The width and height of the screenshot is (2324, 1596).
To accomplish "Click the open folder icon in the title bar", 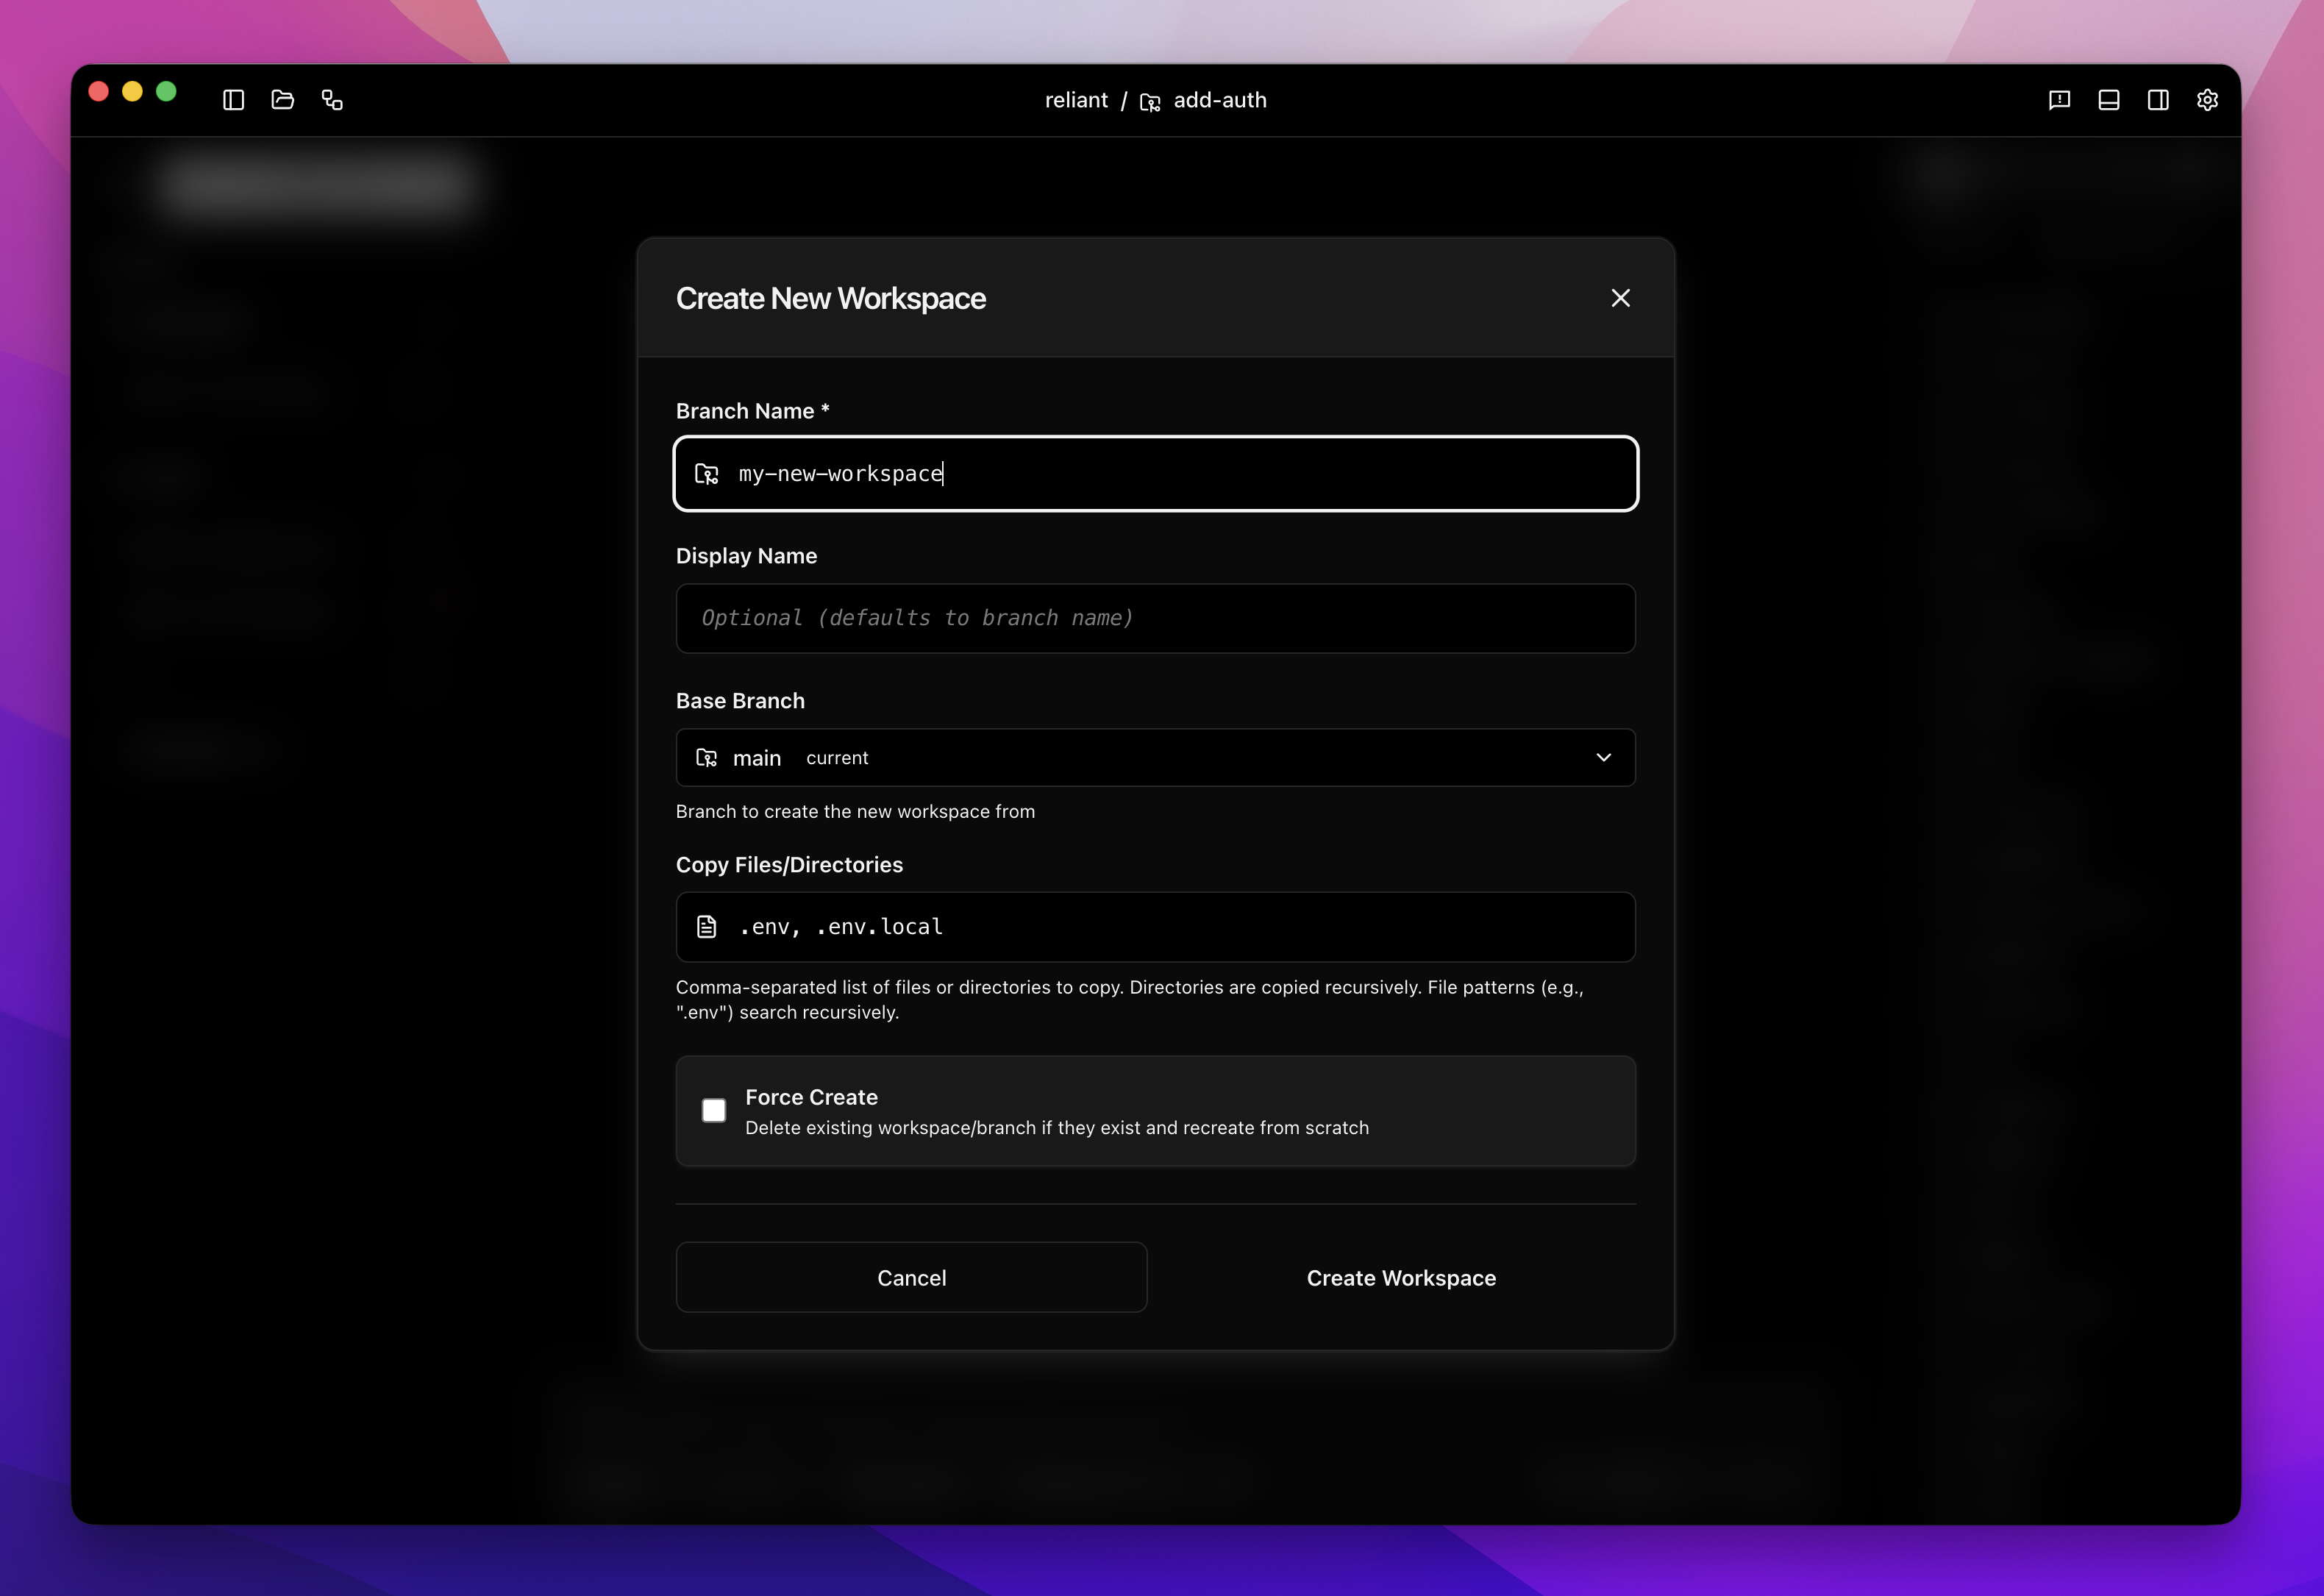I will coord(283,100).
